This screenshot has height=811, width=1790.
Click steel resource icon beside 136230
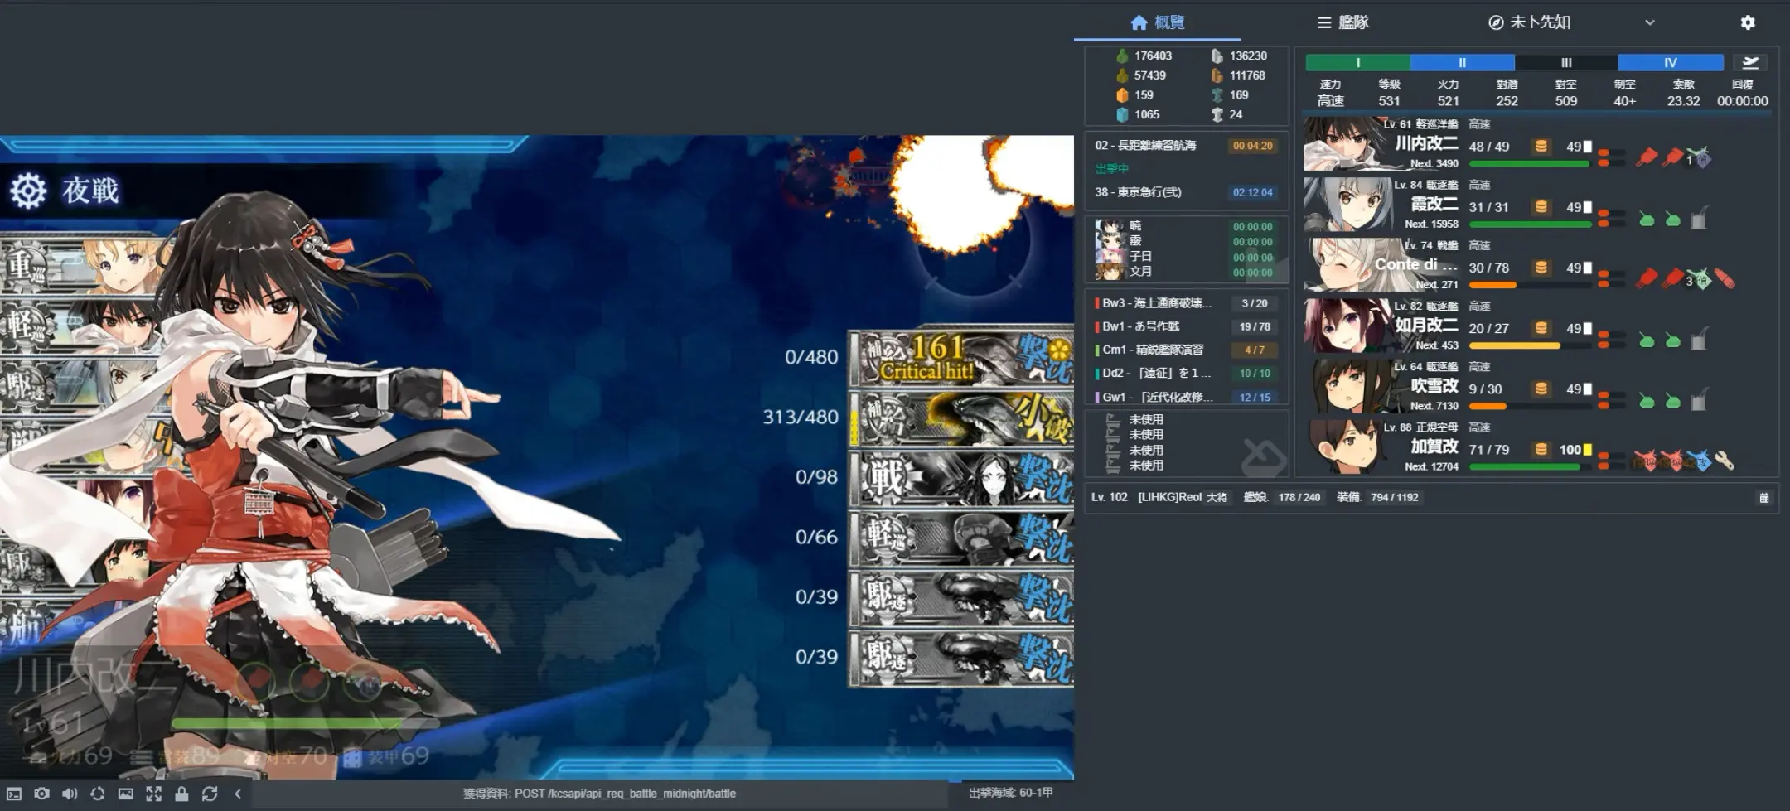(x=1217, y=56)
